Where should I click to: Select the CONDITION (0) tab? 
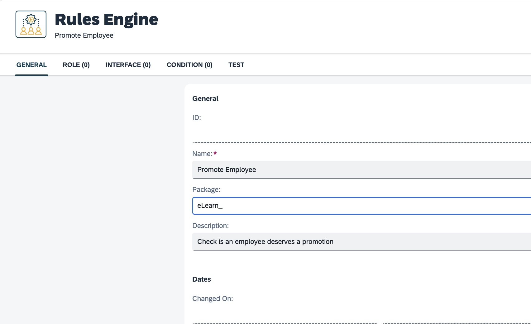pyautogui.click(x=189, y=65)
